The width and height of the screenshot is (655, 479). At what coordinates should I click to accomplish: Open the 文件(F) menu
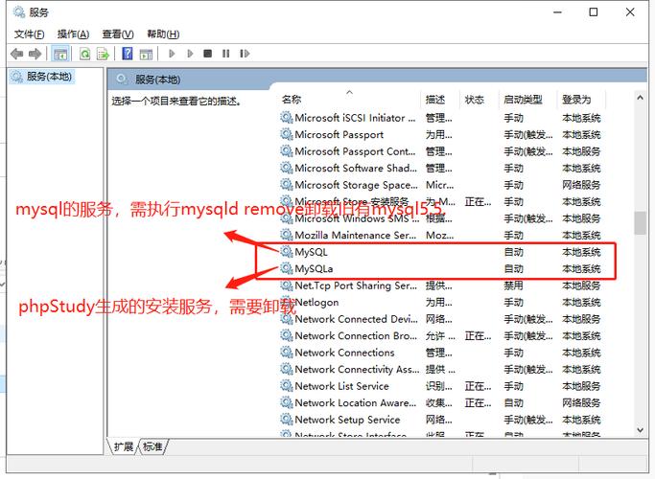coord(29,34)
